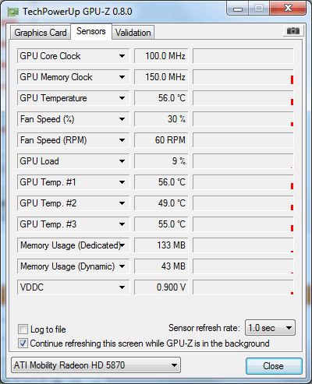The width and height of the screenshot is (312, 384).
Task: Click the disabled maximize button
Action: [259, 9]
